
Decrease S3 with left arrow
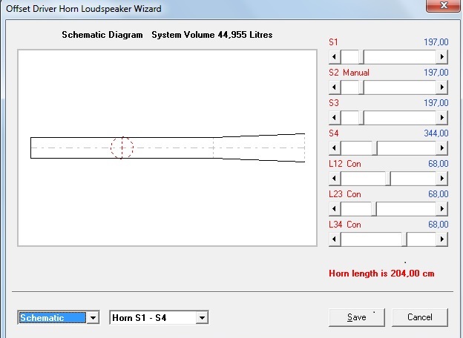coord(335,117)
